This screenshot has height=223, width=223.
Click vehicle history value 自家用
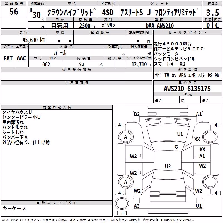click(x=60, y=26)
